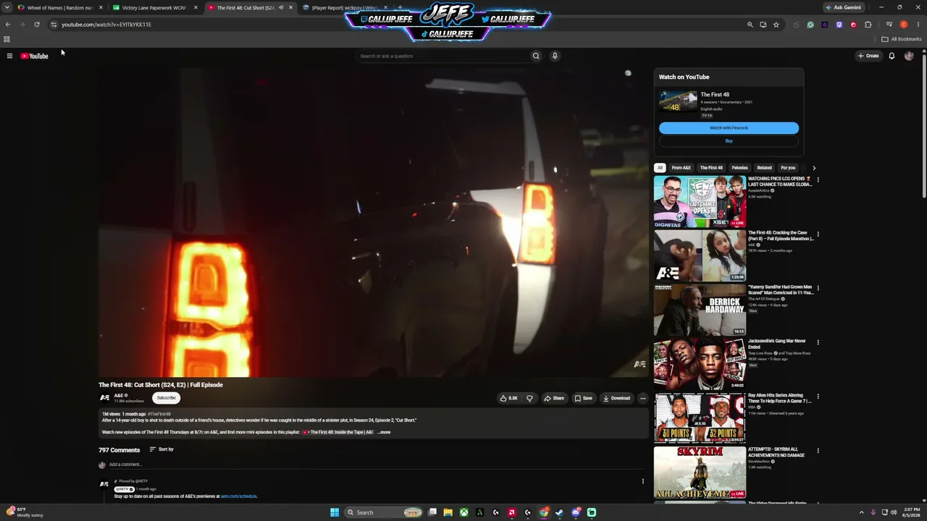The height and width of the screenshot is (521, 927).
Task: Open the aetv.com/schedule link
Action: click(x=239, y=496)
